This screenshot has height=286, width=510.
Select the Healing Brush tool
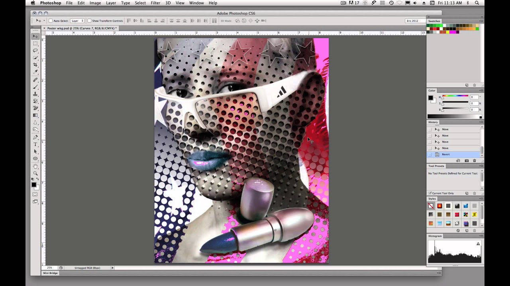pos(35,80)
